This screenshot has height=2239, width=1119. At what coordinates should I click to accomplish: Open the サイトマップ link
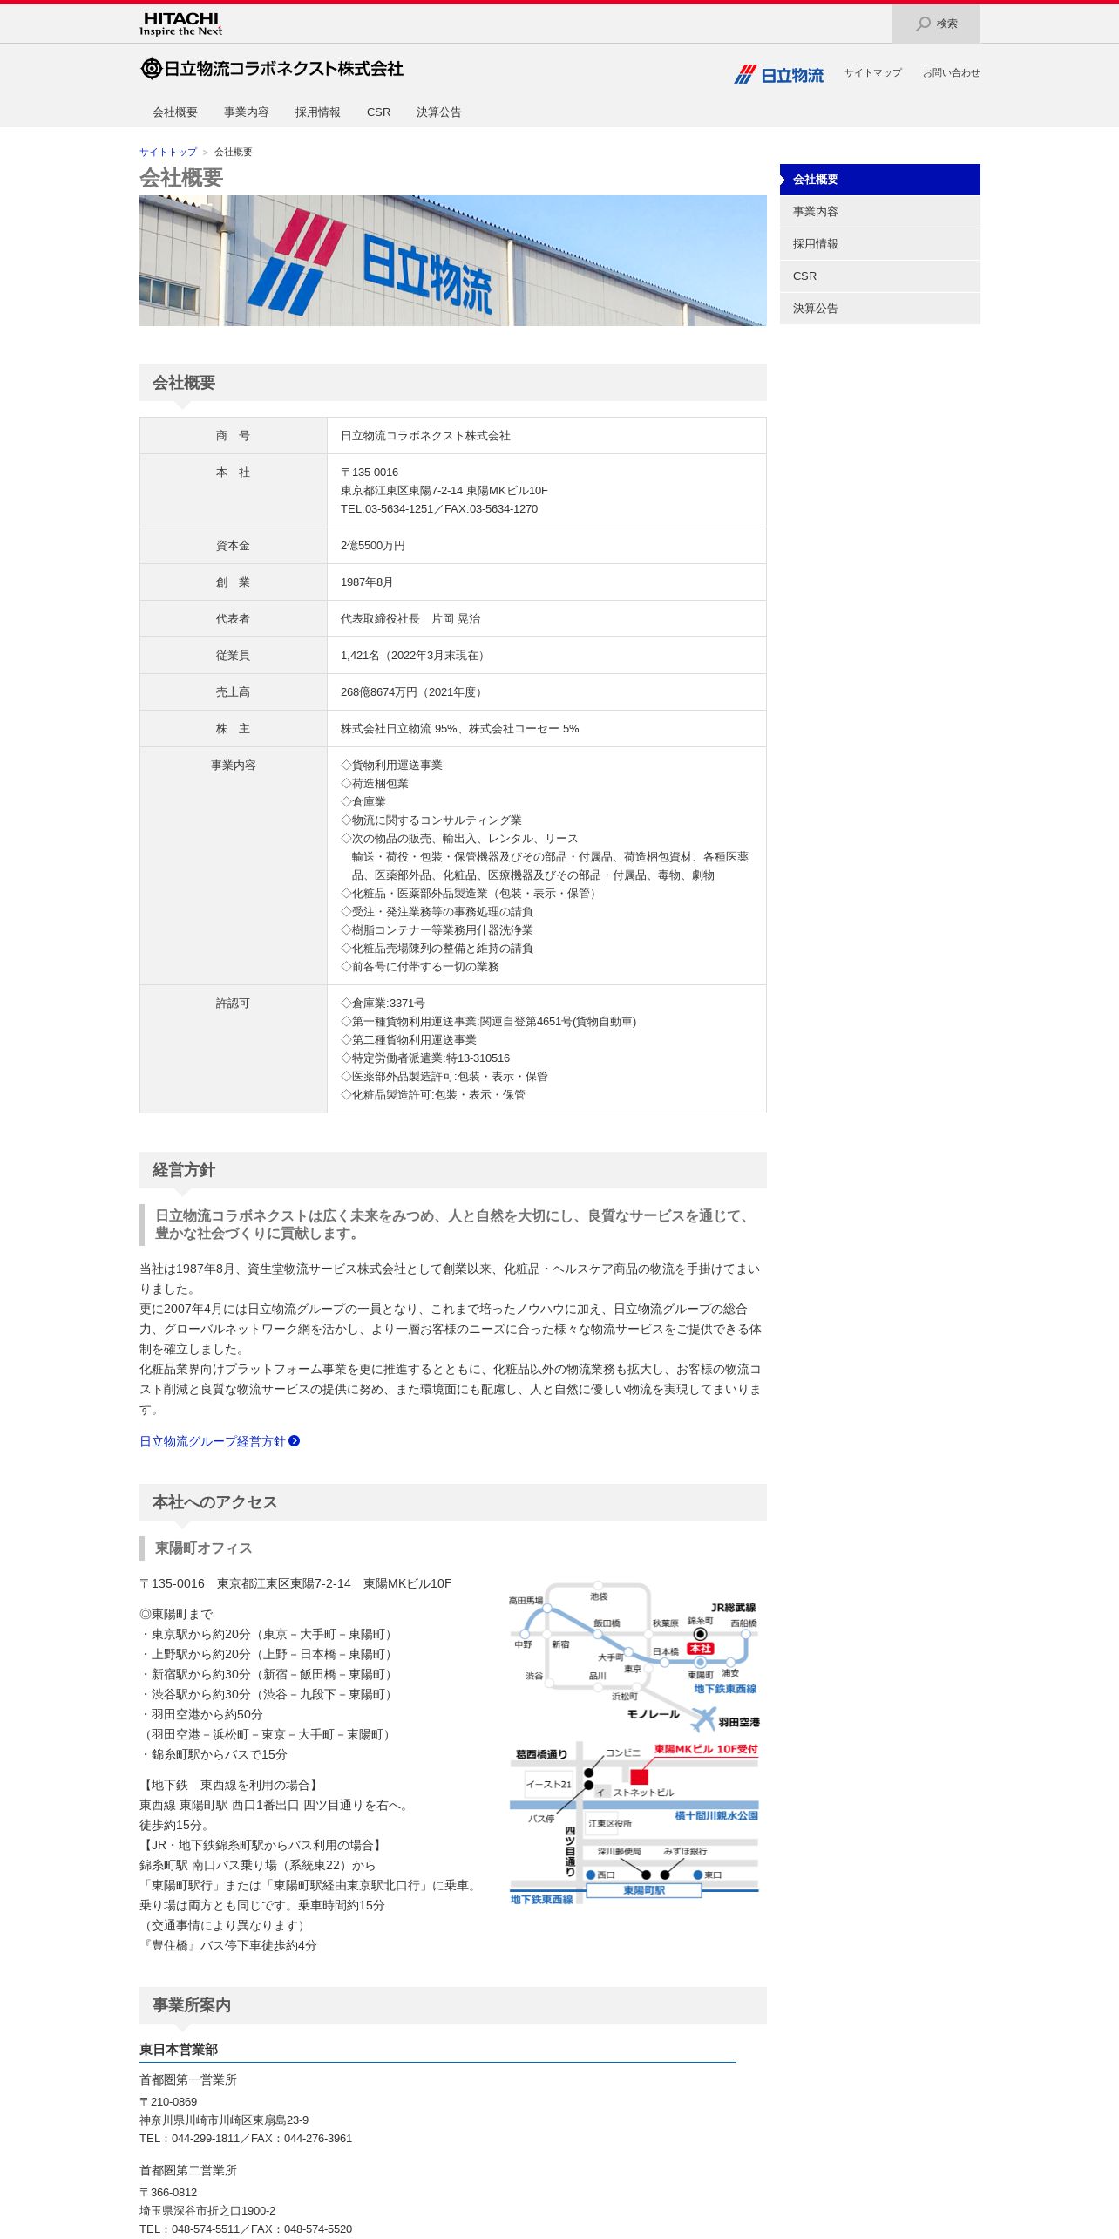click(x=872, y=73)
